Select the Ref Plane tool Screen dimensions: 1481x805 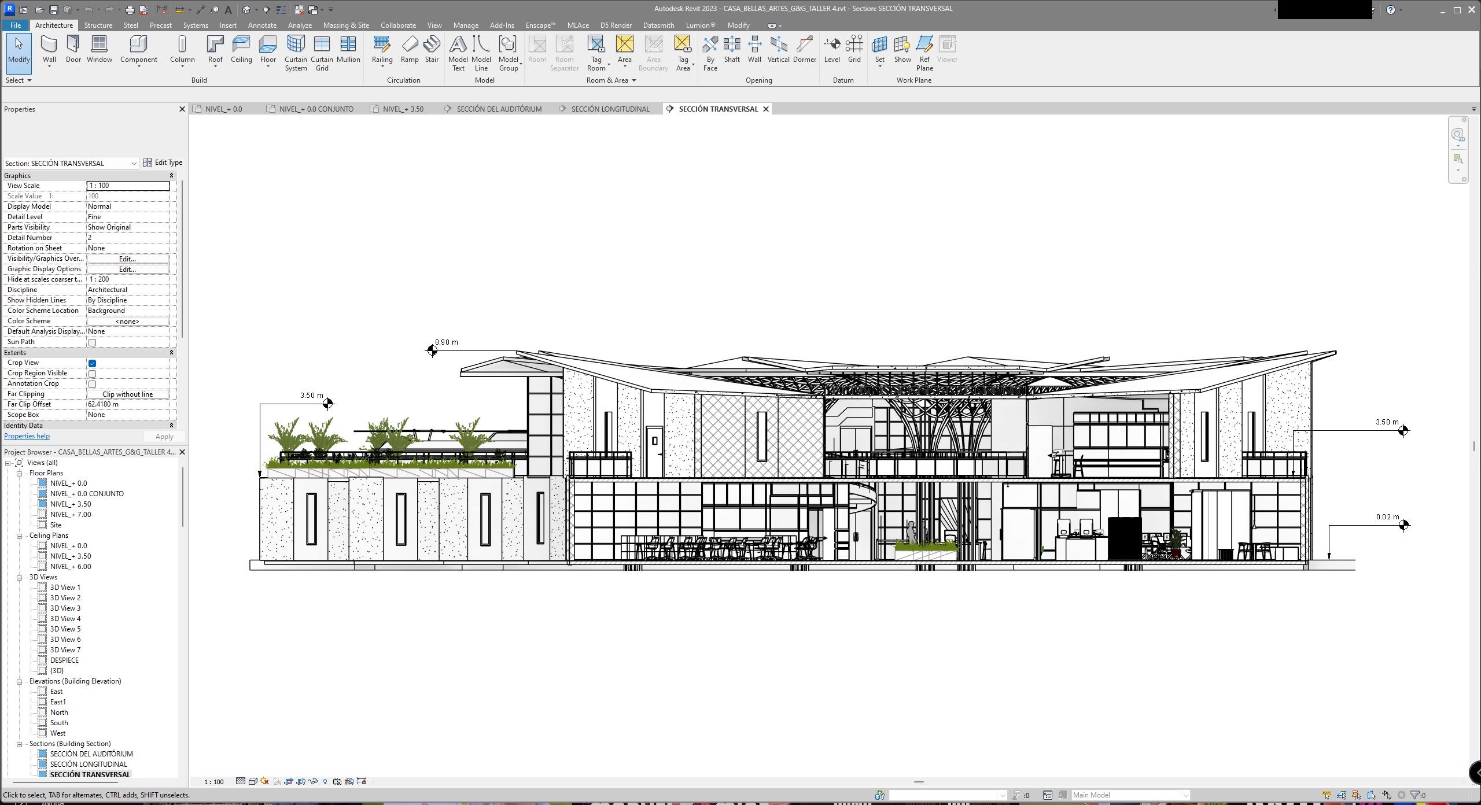click(x=924, y=53)
